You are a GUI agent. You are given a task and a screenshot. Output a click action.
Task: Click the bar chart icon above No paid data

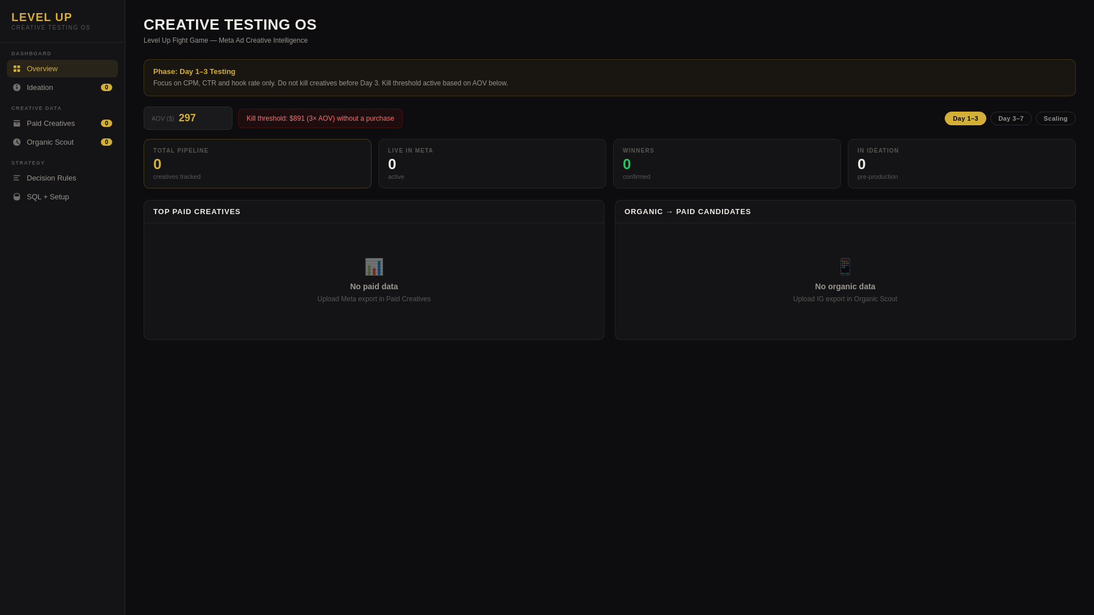pyautogui.click(x=374, y=267)
